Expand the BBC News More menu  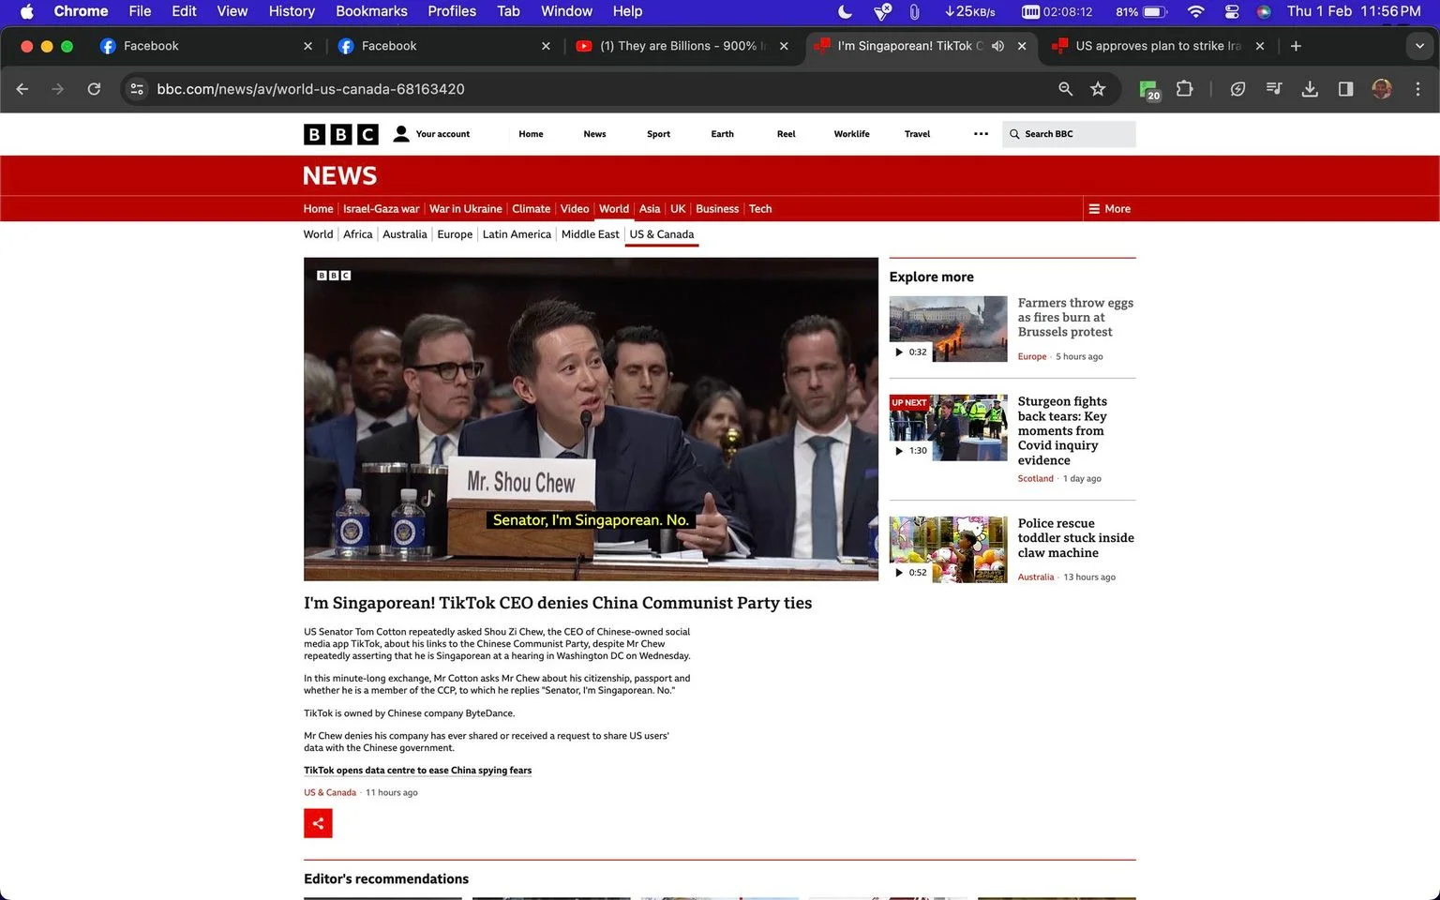(1109, 209)
